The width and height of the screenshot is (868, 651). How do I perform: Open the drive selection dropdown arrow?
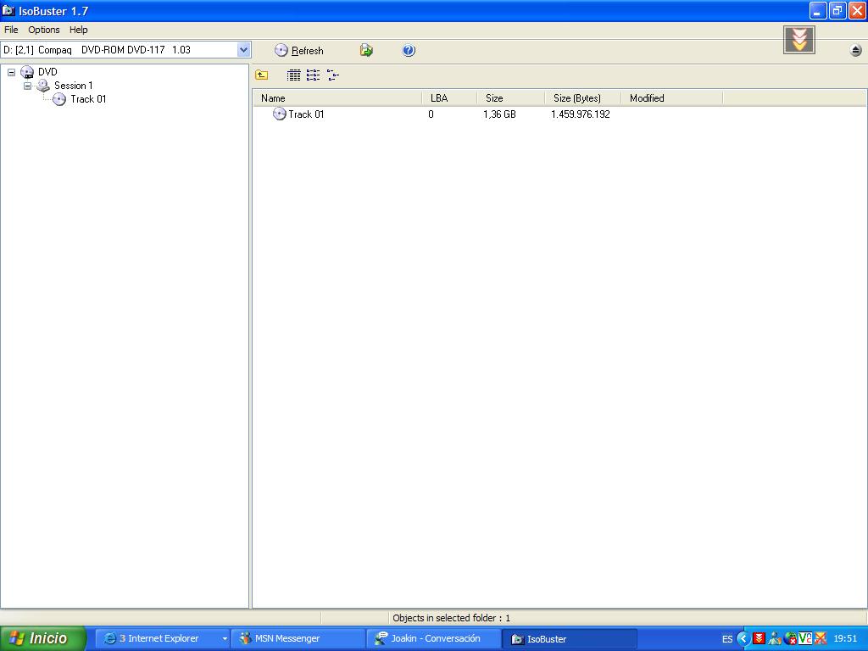coord(243,50)
